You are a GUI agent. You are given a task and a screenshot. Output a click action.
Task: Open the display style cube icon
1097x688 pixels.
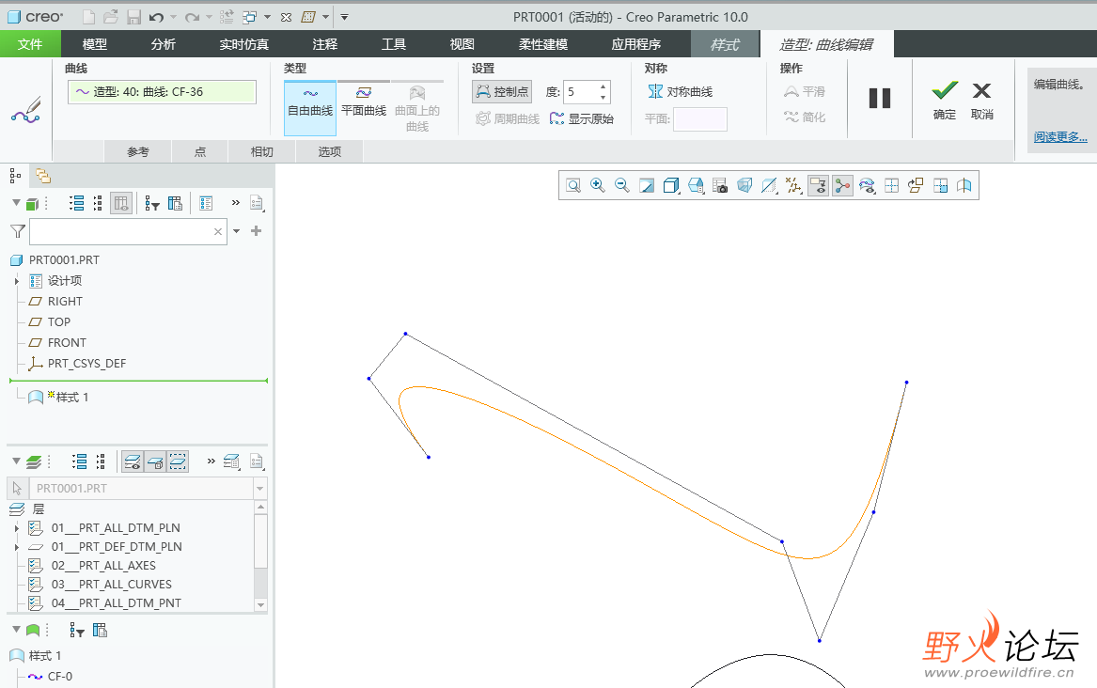671,185
